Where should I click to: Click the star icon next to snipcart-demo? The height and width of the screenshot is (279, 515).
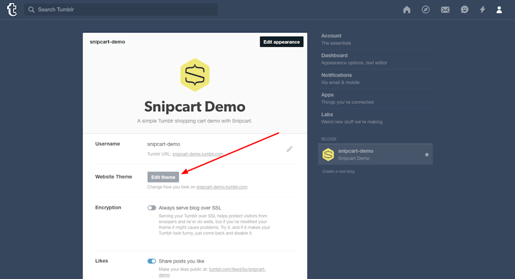click(x=427, y=155)
